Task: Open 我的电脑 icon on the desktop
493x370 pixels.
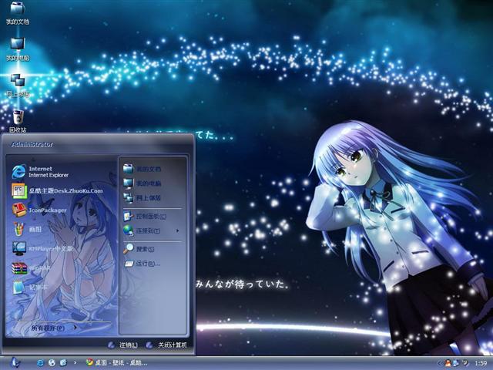Action: (18, 49)
